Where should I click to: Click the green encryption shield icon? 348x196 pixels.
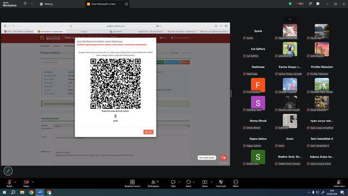click(290, 4)
